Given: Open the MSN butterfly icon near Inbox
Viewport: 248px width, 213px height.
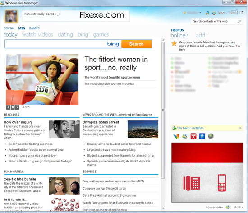Looking at the screenshot, I should pyautogui.click(x=207, y=13).
